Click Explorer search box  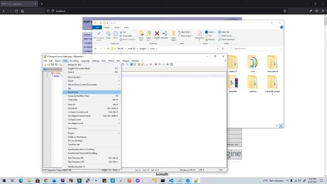click(x=254, y=49)
